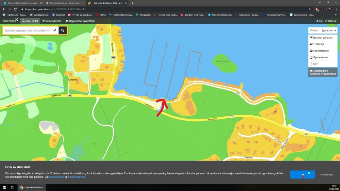Image resolution: width=340 pixels, height=191 pixels.
Task: Open a new browser tab with plus button
Action: click(x=132, y=3)
